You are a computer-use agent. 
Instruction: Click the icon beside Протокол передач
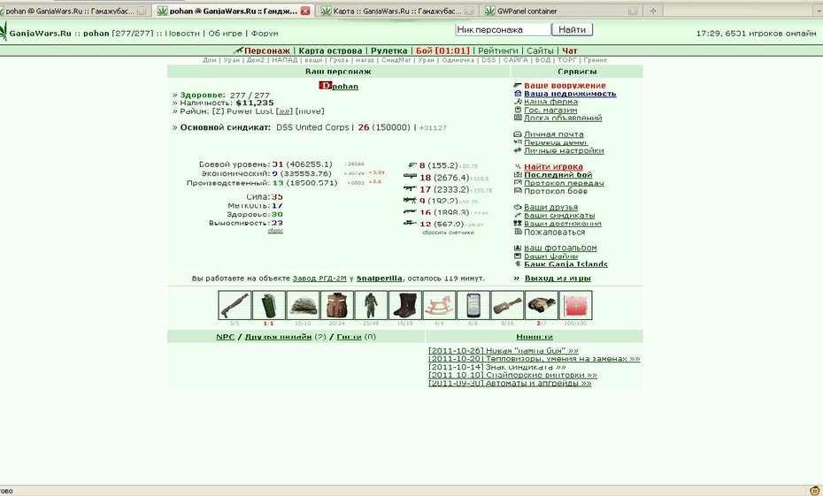(518, 183)
